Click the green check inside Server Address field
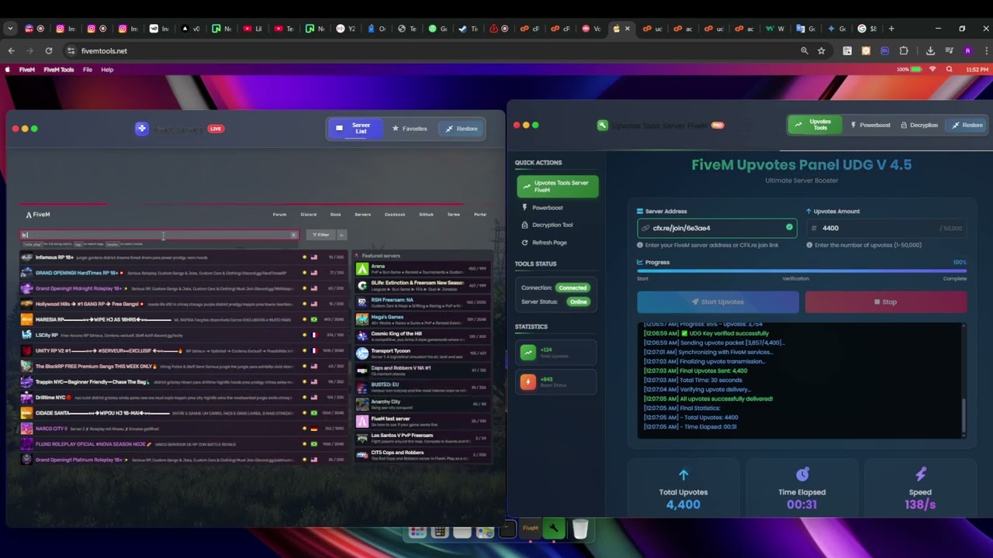Image resolution: width=993 pixels, height=558 pixels. click(789, 227)
